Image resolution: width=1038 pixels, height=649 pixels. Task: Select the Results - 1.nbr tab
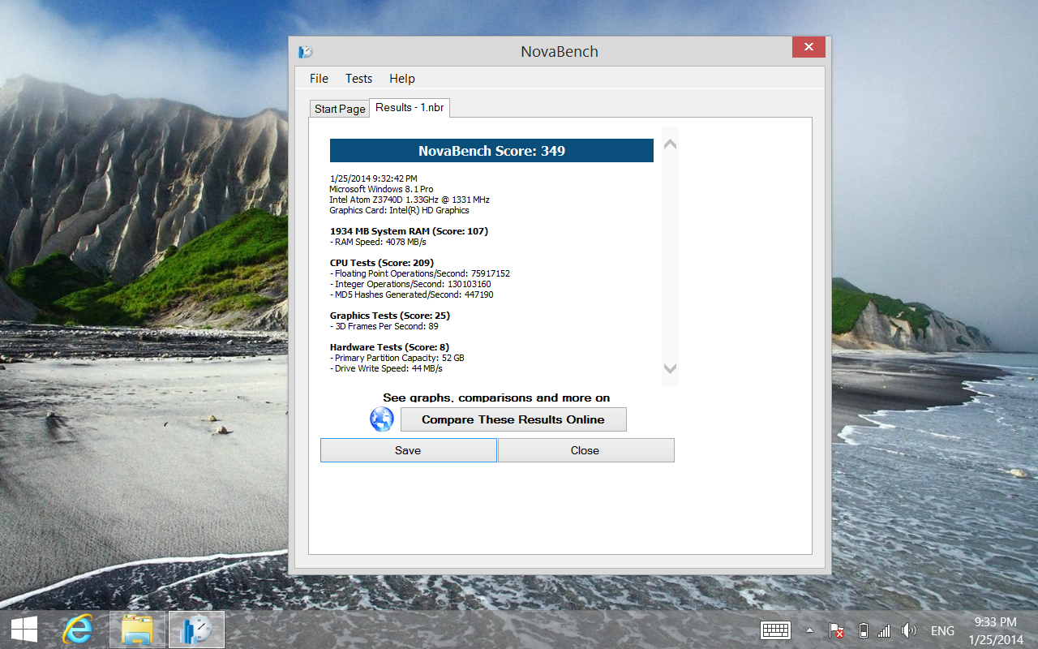410,107
